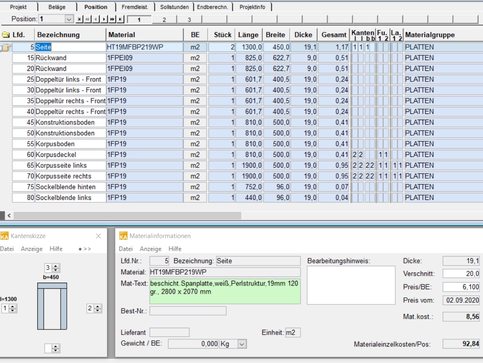The width and height of the screenshot is (483, 363).
Task: Click first La. cell of Korpusseite links
Action: (394, 166)
